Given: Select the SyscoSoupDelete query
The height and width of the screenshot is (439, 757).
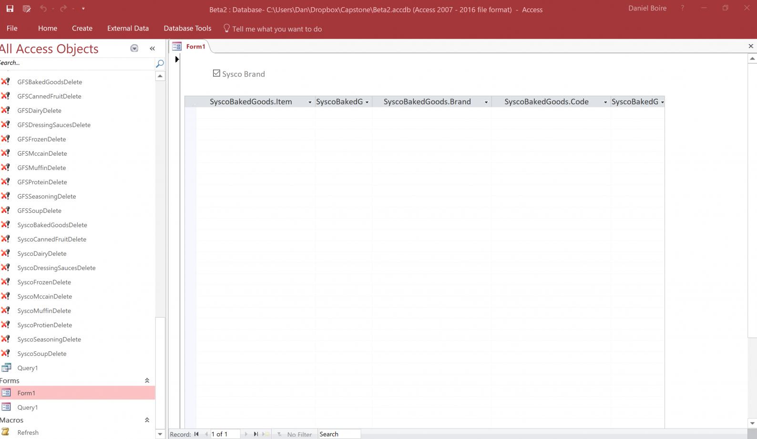Looking at the screenshot, I should point(42,353).
